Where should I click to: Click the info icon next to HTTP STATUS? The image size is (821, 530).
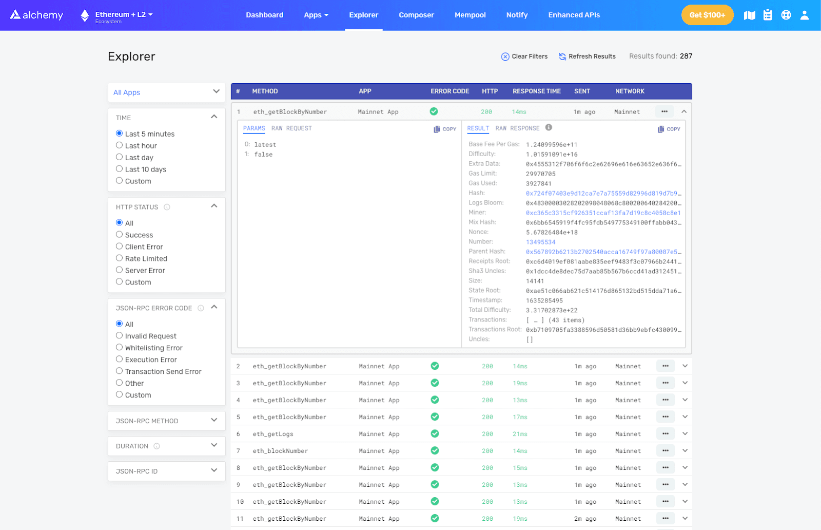pos(167,207)
